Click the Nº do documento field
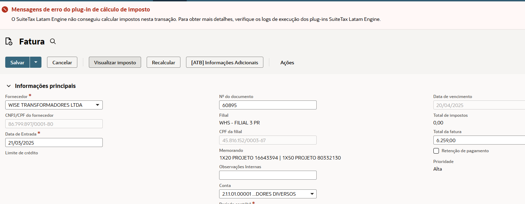 [x=268, y=105]
